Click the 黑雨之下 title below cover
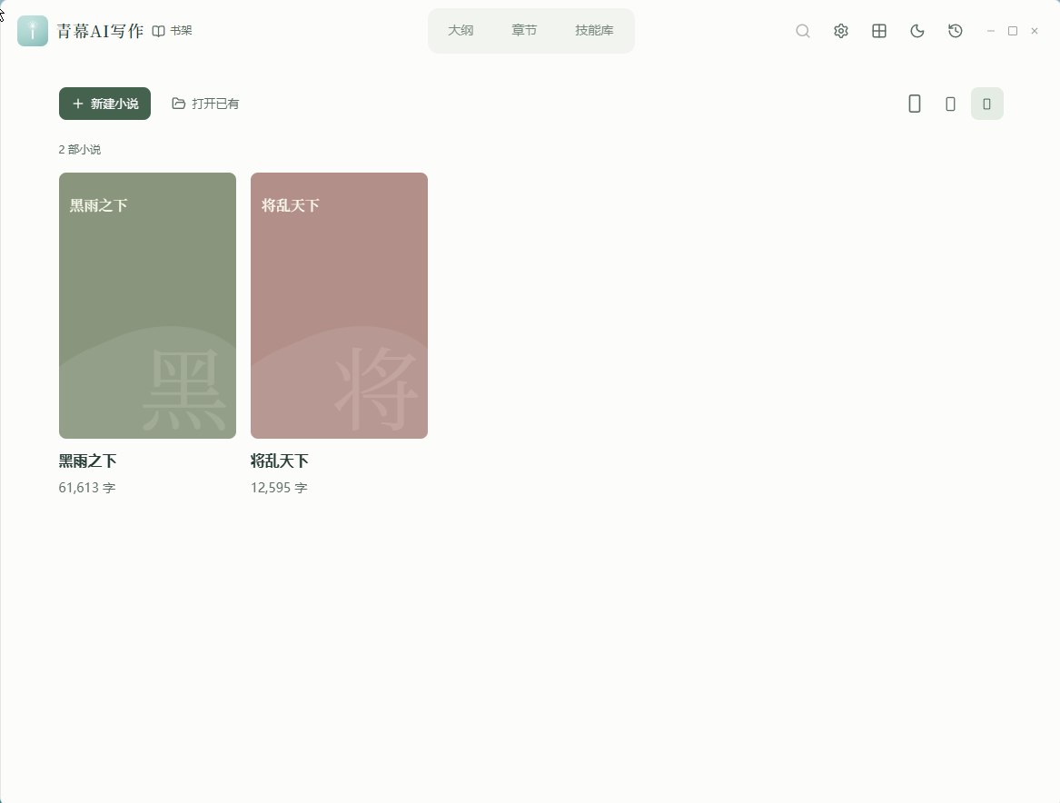1060x803 pixels. pyautogui.click(x=88, y=461)
